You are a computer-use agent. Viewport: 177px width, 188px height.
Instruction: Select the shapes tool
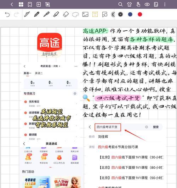pos(105,14)
